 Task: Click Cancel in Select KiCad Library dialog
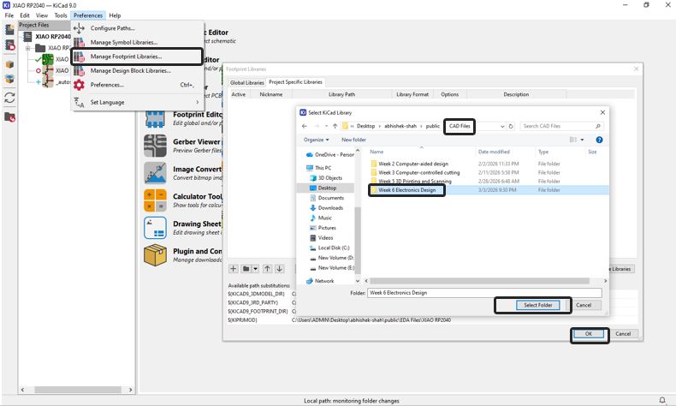(x=584, y=305)
